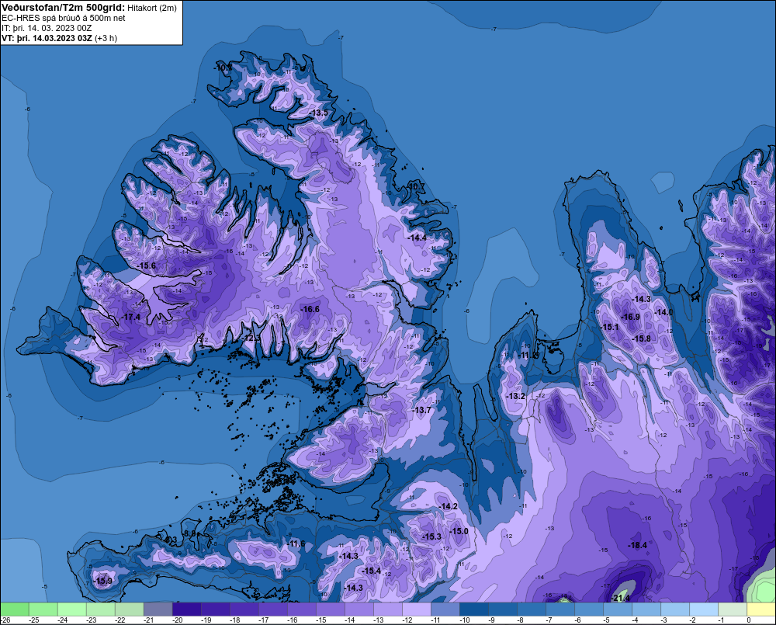Click the -14.0 temperature label

pos(663,312)
